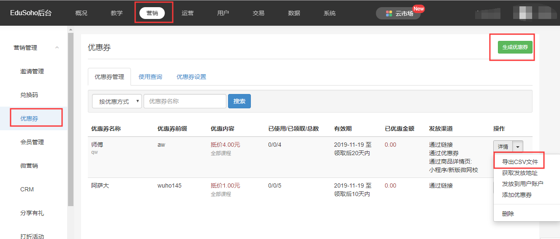This screenshot has height=239, width=560.
Task: Select 发放到用户账户 menu option
Action: 522,184
